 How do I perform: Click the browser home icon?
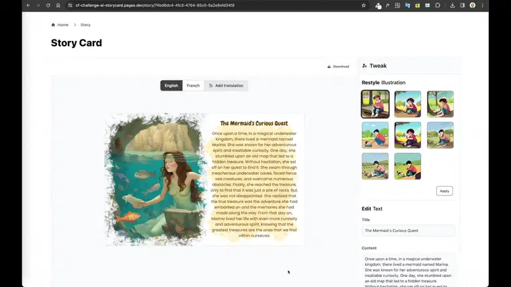(x=58, y=5)
